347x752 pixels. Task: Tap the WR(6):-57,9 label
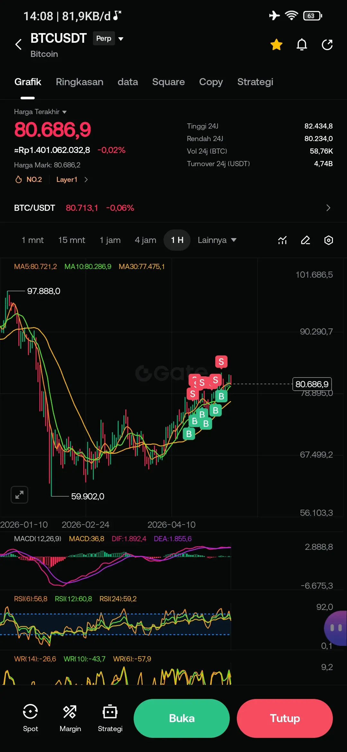click(x=132, y=659)
